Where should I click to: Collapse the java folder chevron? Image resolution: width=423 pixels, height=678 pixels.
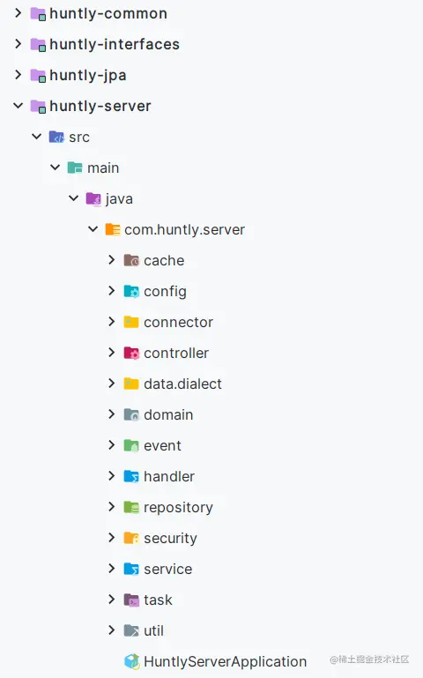pyautogui.click(x=74, y=198)
